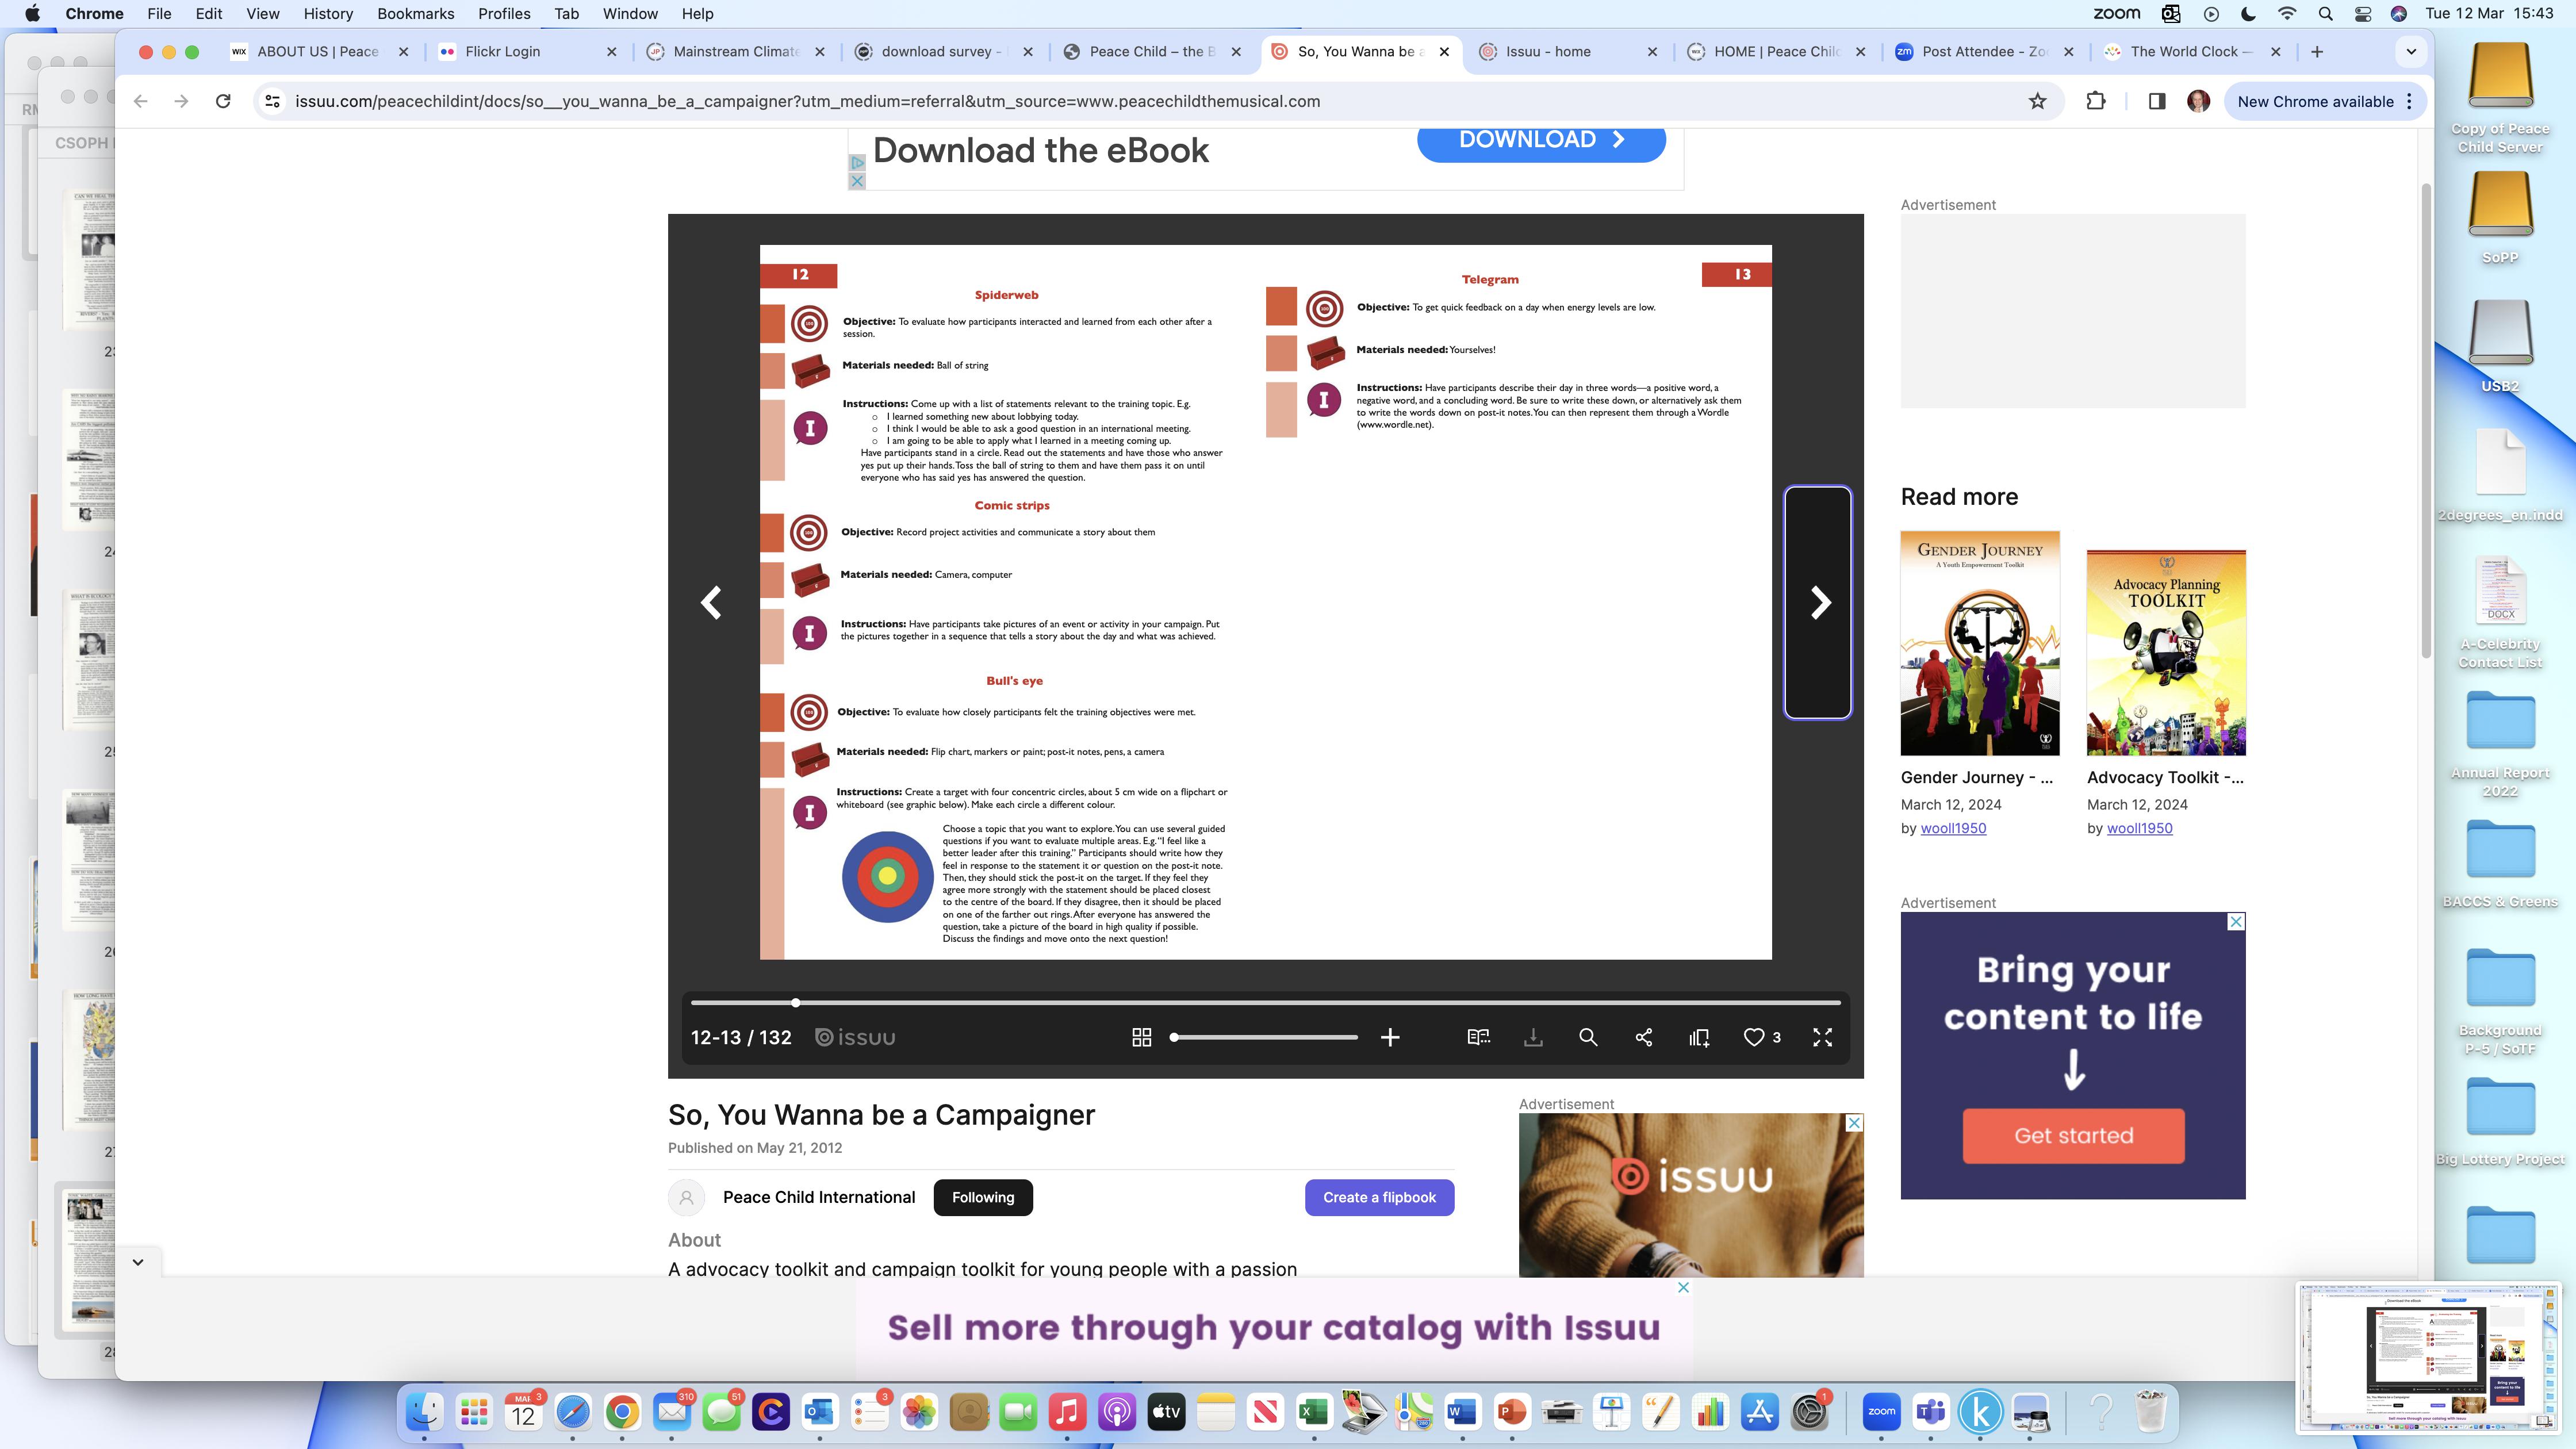
Task: Open the Bookmarks menu in the menu bar
Action: click(415, 14)
